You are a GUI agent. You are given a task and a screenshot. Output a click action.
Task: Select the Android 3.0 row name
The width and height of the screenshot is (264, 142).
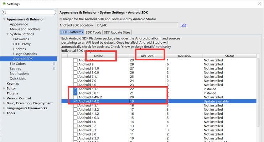pyautogui.click(x=87, y=134)
